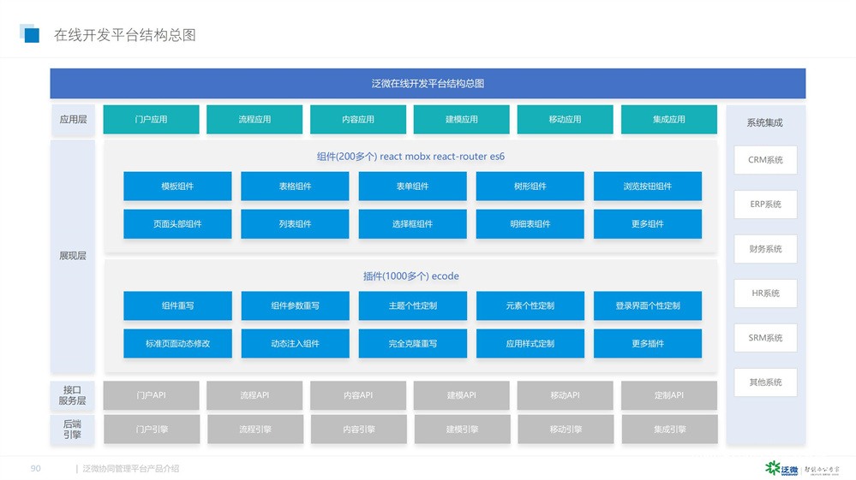Click the CRM系统 box
This screenshot has height=480, width=856.
click(765, 160)
